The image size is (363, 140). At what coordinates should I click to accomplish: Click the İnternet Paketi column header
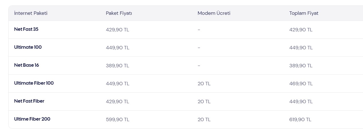31,13
